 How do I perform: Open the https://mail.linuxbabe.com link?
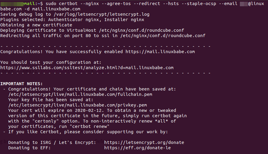[x=160, y=52]
